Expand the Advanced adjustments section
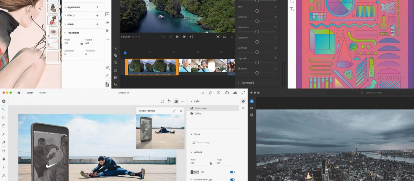The width and height of the screenshot is (414, 181). point(239,83)
